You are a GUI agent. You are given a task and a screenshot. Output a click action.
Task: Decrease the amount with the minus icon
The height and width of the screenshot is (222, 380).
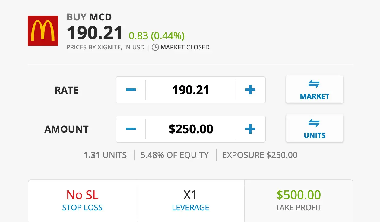(x=131, y=129)
